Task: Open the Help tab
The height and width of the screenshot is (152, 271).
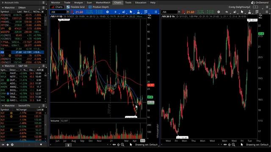Action: coord(153,3)
